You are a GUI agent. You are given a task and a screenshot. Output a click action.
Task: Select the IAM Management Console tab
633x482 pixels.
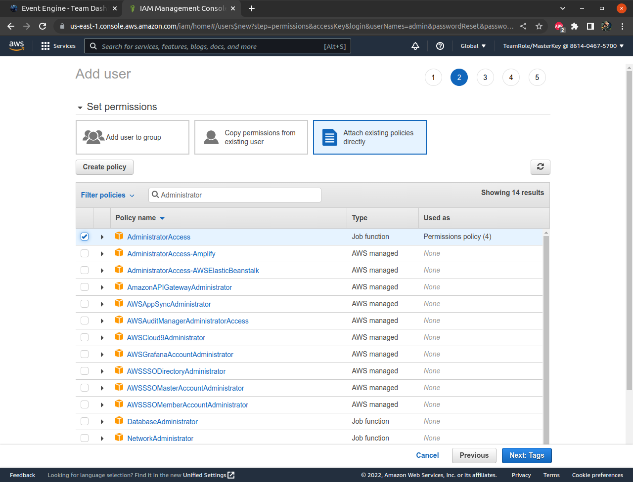pos(182,8)
